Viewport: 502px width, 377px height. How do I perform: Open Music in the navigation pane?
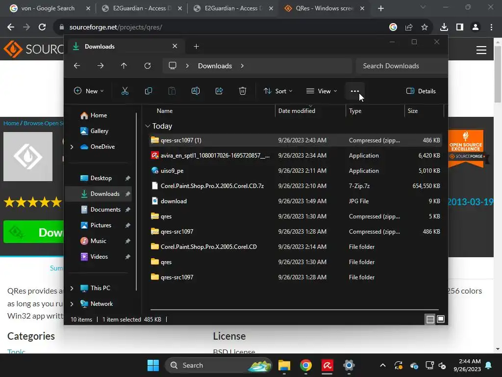99,241
